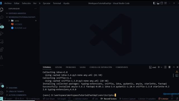
Task: Click the 2m time tracker status item
Action: pos(95,99)
